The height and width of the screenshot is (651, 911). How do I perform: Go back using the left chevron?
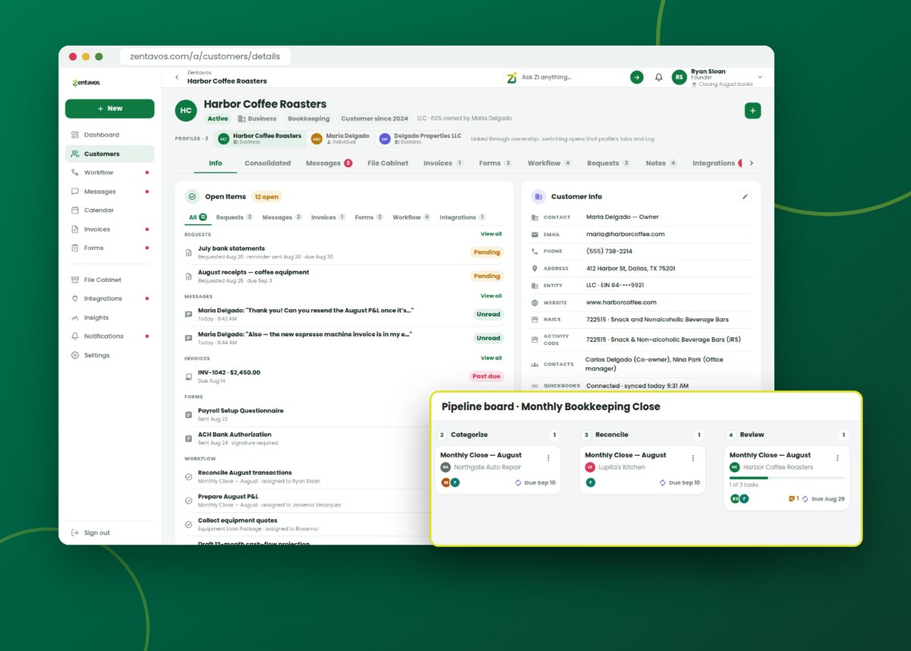click(x=177, y=77)
